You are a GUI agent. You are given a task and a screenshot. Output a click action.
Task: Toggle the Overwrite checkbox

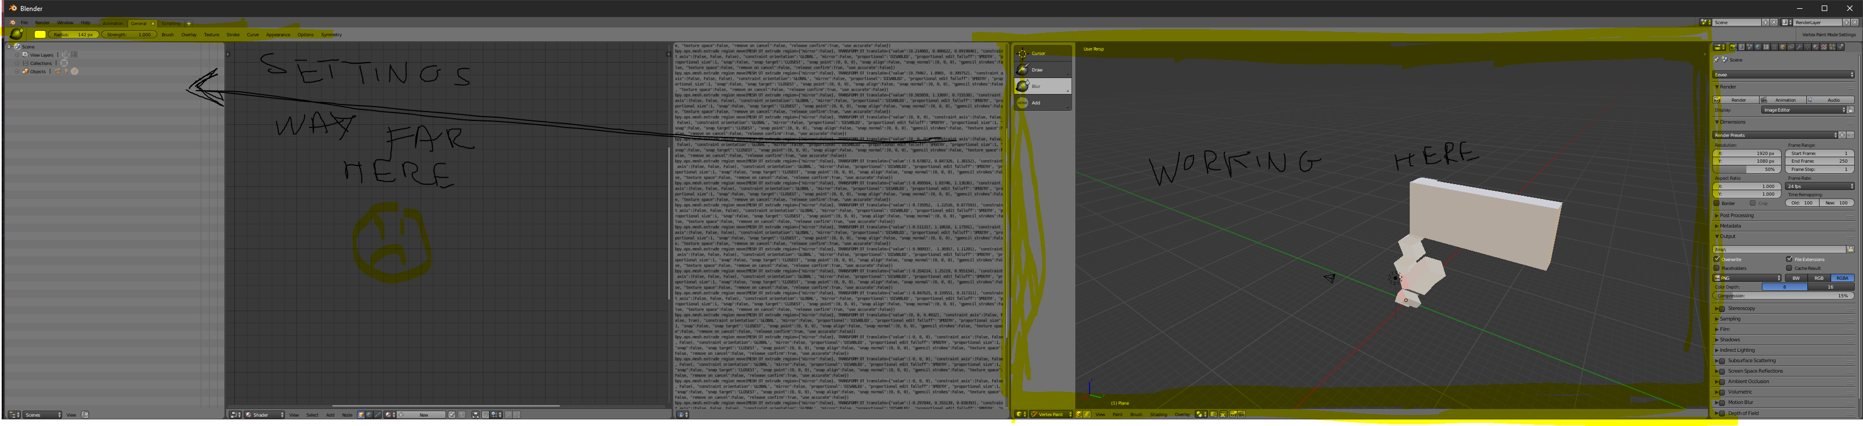[1717, 259]
